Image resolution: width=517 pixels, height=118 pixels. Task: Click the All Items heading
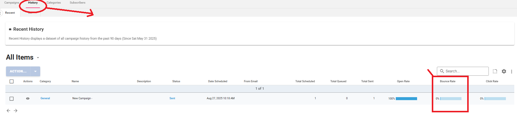pos(20,57)
